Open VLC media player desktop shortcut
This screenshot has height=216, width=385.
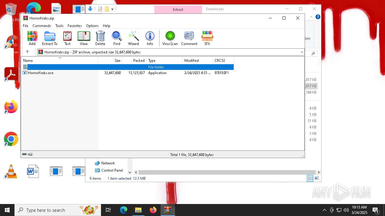11,172
